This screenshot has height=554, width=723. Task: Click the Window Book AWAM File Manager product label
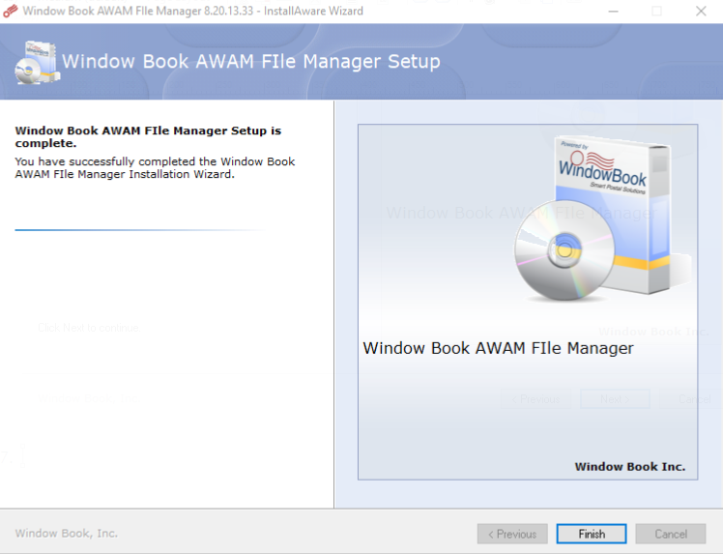click(x=498, y=348)
